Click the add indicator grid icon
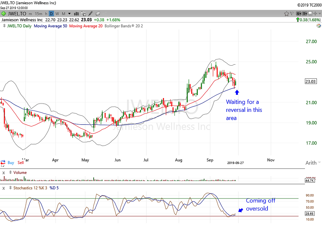This screenshot has height=225, width=322. (x=83, y=14)
